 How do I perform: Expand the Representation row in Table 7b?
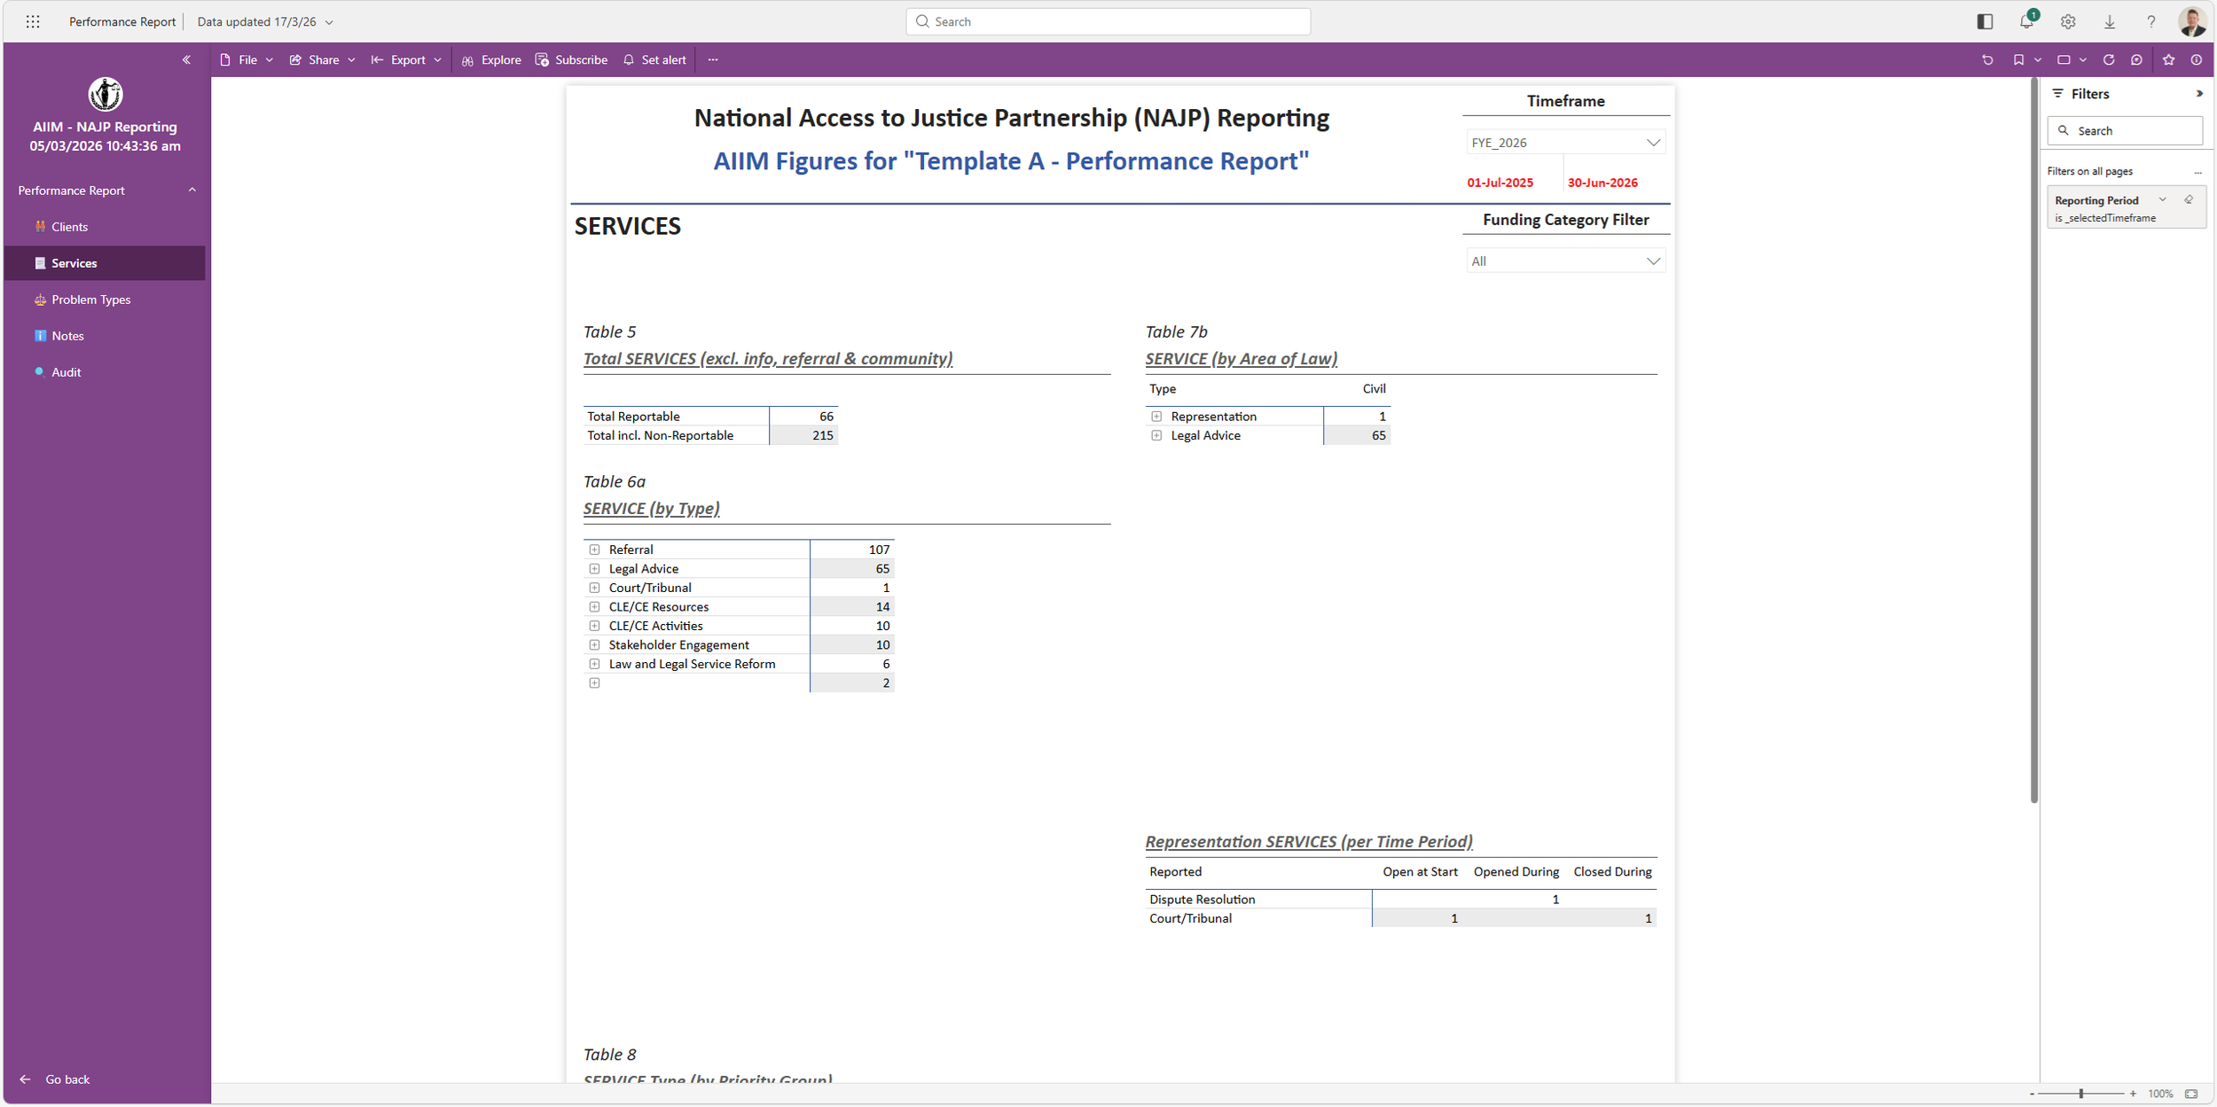click(1156, 417)
